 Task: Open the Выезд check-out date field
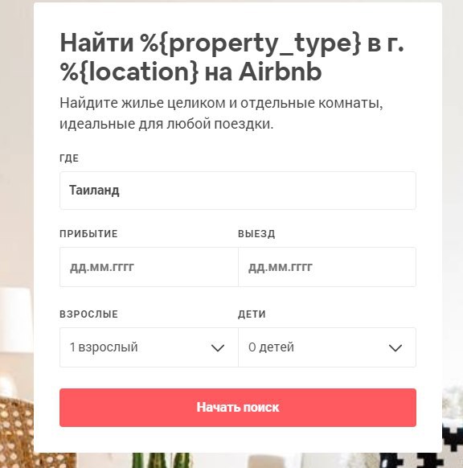click(x=327, y=267)
